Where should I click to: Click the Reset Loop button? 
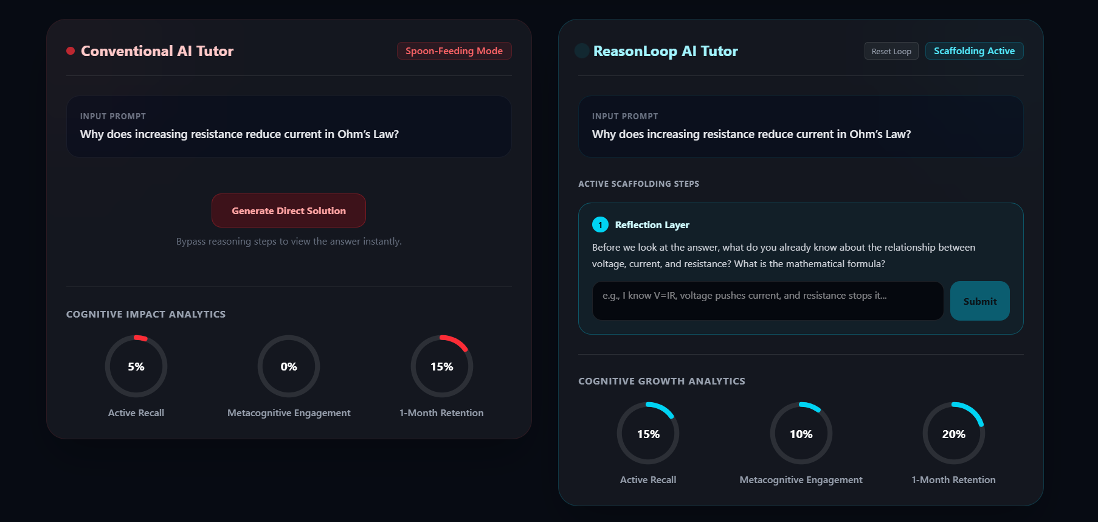[x=891, y=51]
